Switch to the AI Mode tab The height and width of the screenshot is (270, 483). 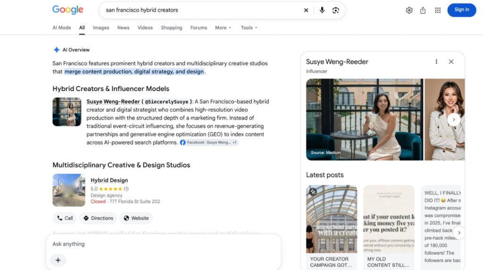(x=62, y=27)
